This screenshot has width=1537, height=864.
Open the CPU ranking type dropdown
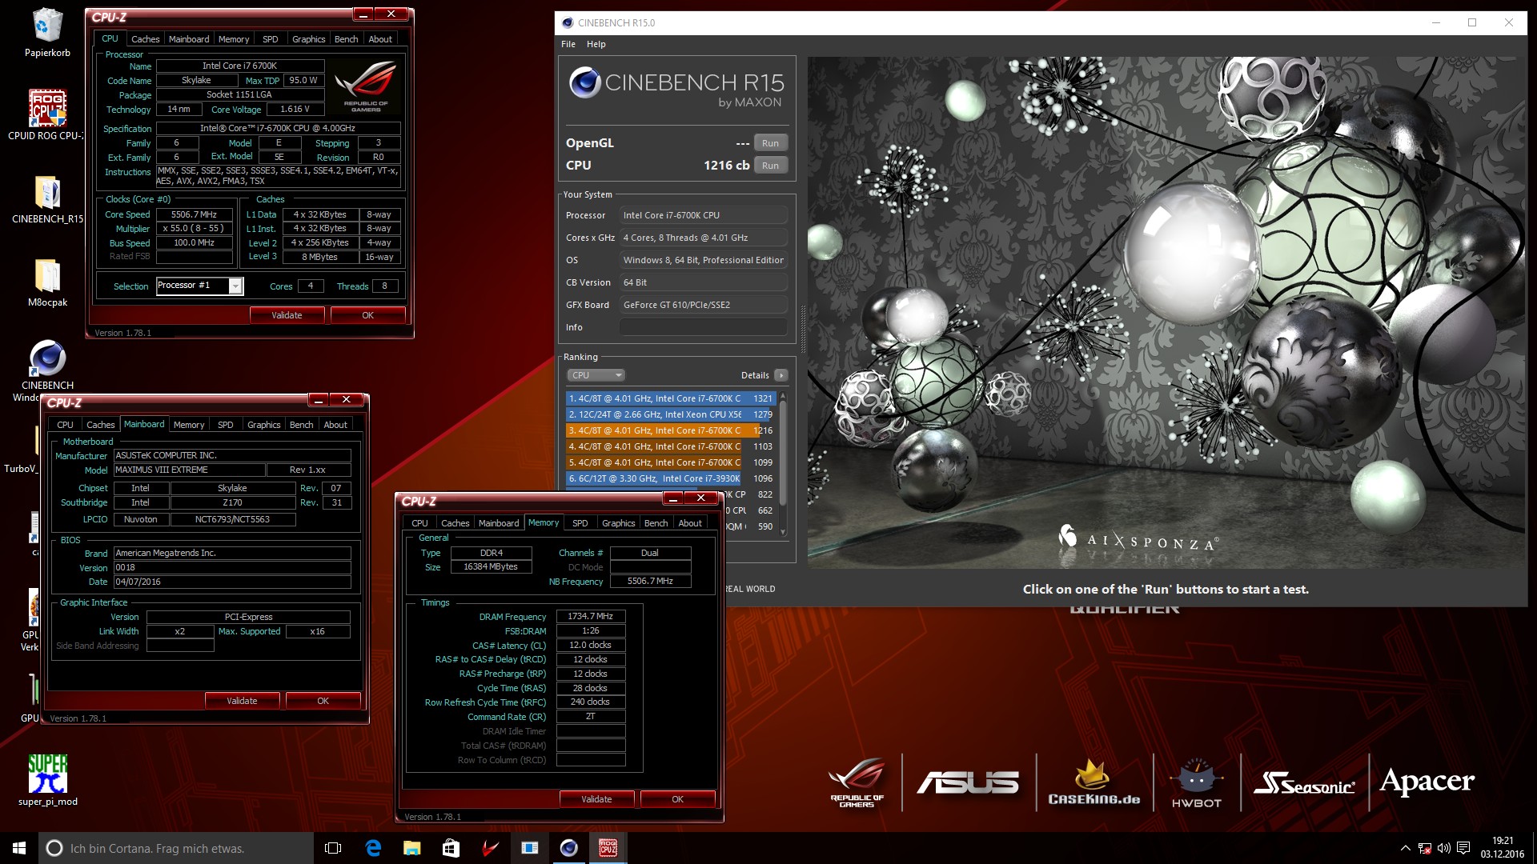[596, 375]
